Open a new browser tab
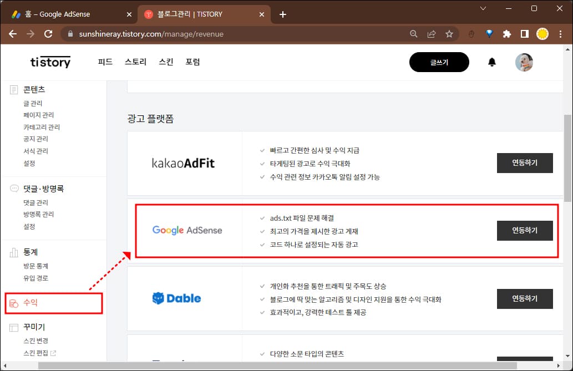Screen dimensions: 573x371 coord(282,14)
